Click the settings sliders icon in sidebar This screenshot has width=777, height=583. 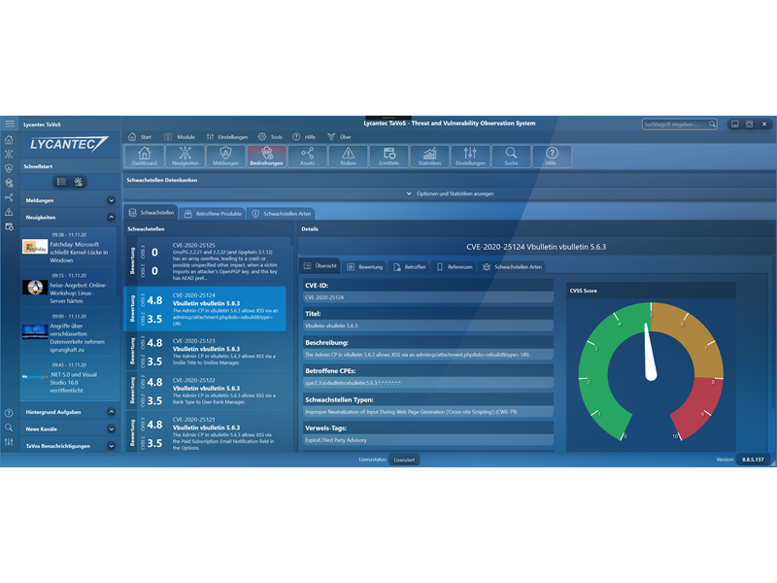[9, 441]
